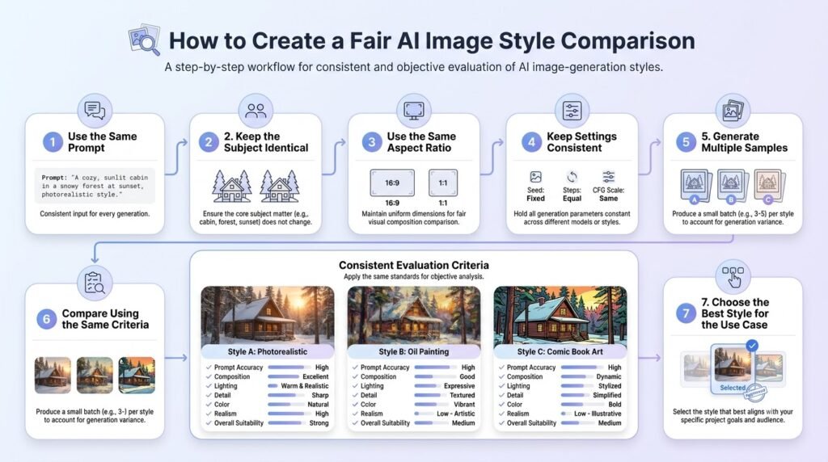Click the Steps refresh-arrows icon
Image resolution: width=828 pixels, height=462 pixels.
572,177
